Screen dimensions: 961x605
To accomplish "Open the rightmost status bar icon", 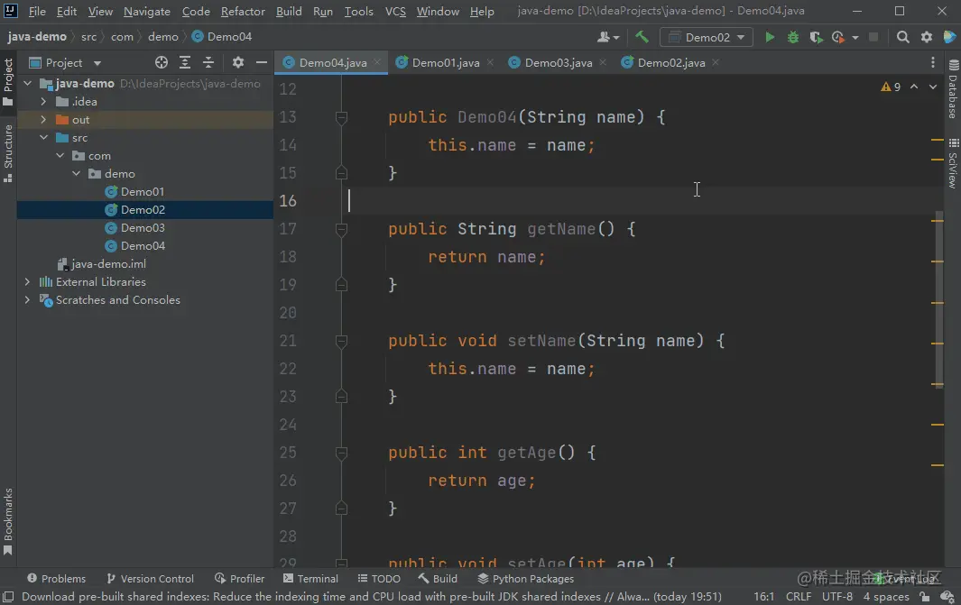I will click(947, 596).
